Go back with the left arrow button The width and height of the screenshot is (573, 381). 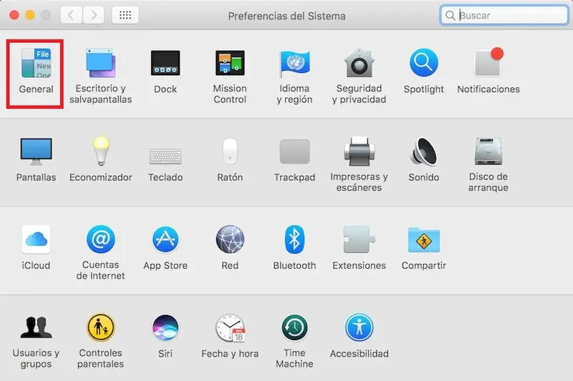pyautogui.click(x=71, y=15)
